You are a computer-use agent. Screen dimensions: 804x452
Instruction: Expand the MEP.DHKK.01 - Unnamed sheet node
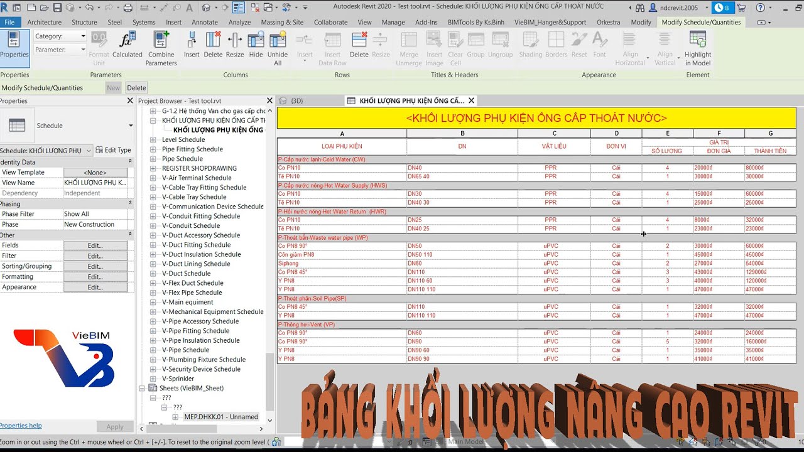tap(175, 417)
